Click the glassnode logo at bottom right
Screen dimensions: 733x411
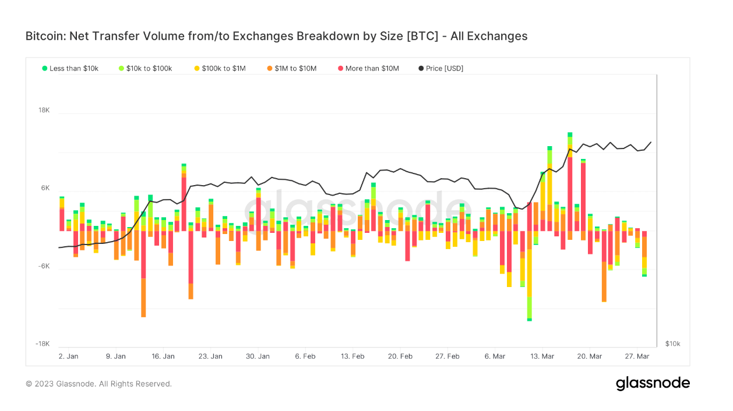click(x=653, y=384)
